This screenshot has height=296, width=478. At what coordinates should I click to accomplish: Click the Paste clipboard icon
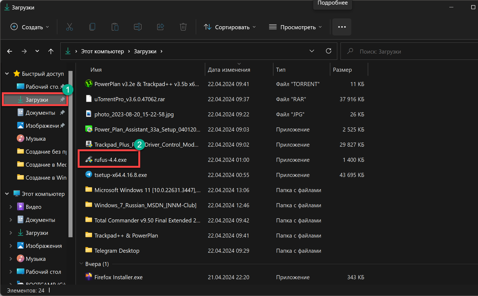(115, 27)
